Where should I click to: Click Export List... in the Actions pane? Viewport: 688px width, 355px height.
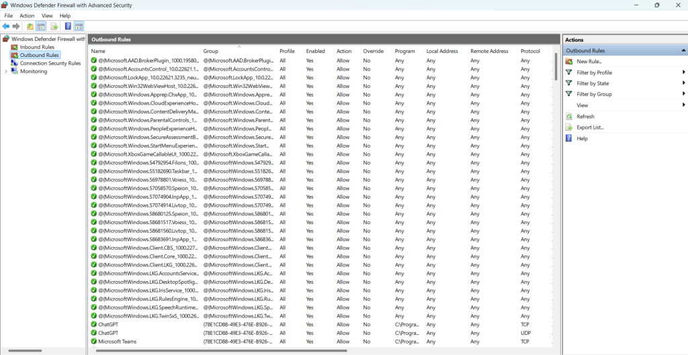(590, 128)
